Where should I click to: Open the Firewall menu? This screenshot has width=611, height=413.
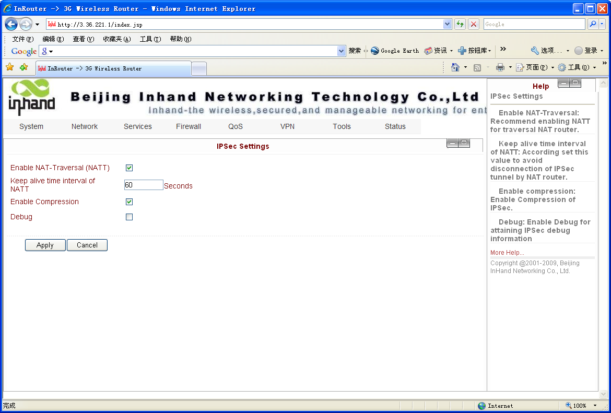coord(189,126)
